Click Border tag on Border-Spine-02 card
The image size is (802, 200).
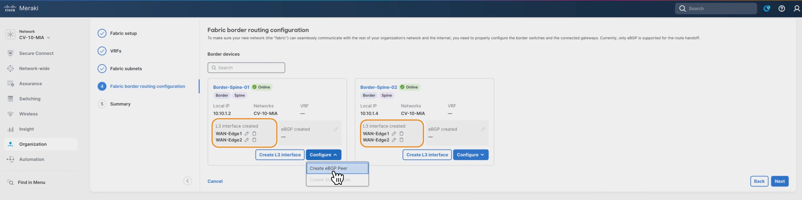coord(369,95)
